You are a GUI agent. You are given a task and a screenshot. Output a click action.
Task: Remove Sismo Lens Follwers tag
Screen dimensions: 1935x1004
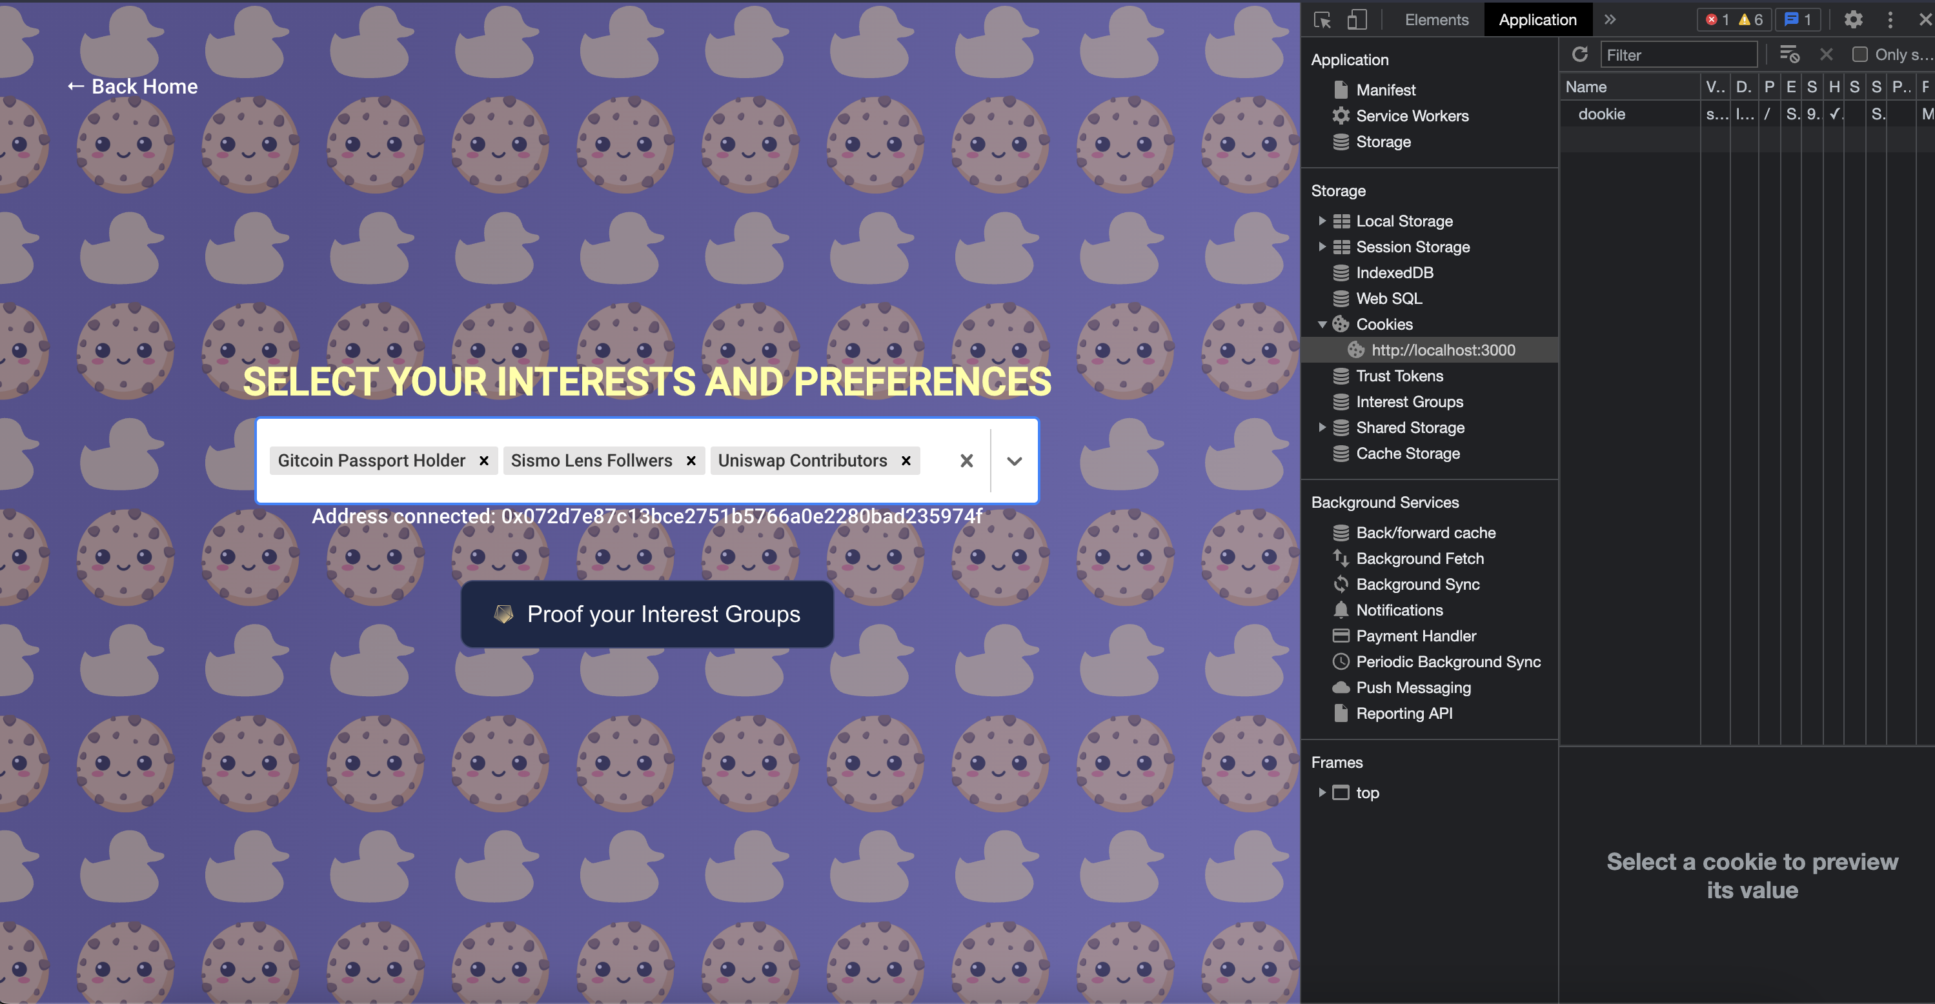(691, 461)
